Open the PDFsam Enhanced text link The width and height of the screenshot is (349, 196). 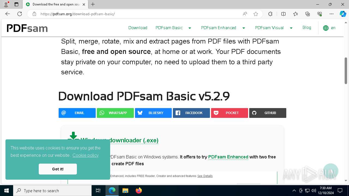coord(228,157)
